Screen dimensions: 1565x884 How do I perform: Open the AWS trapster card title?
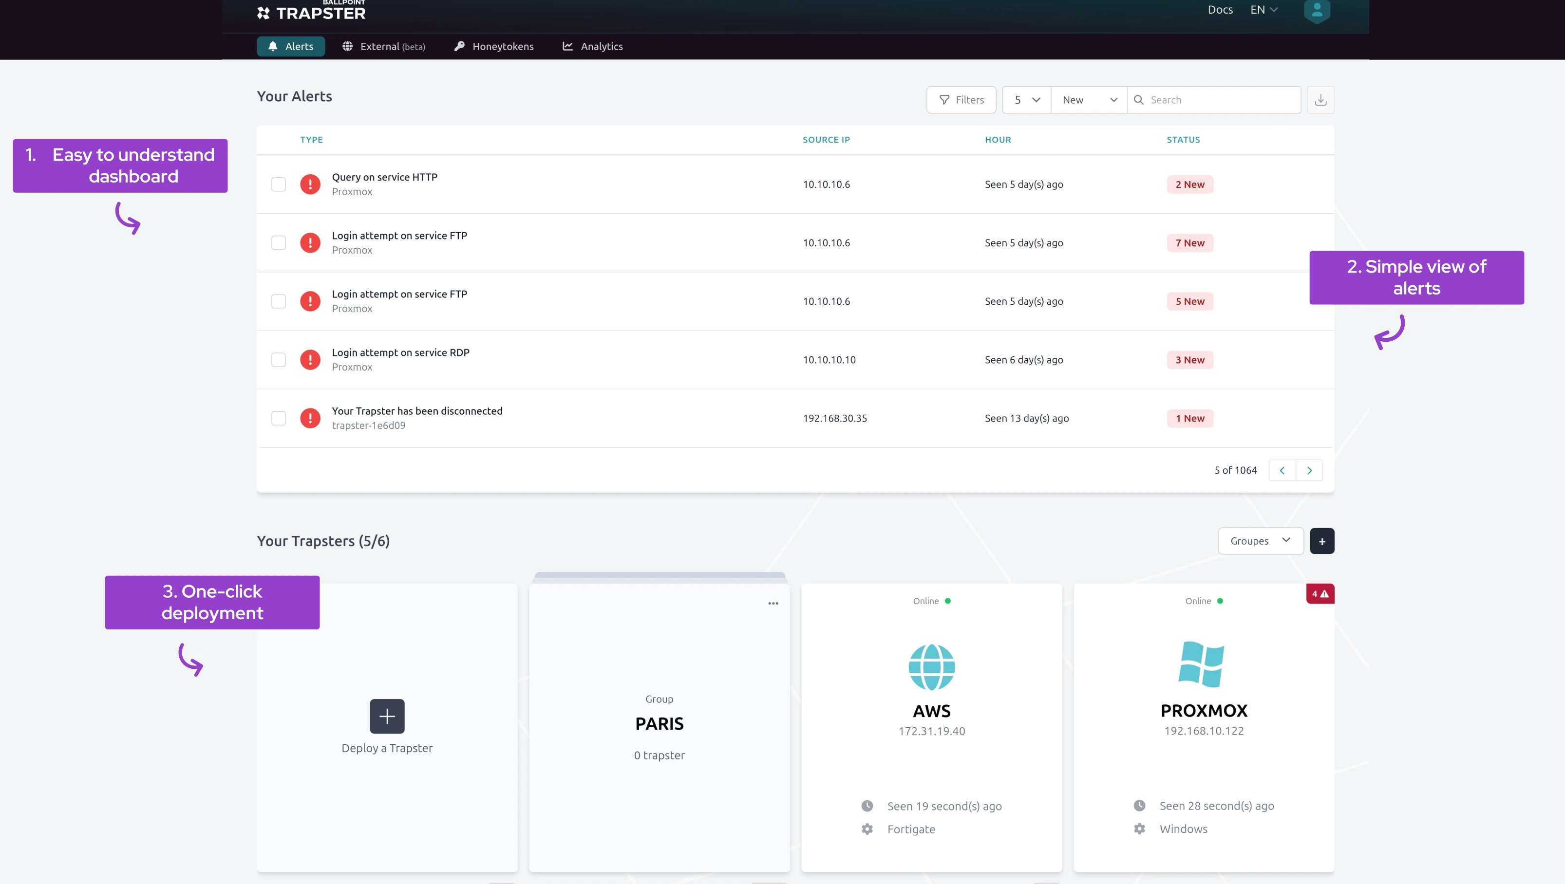pyautogui.click(x=931, y=711)
